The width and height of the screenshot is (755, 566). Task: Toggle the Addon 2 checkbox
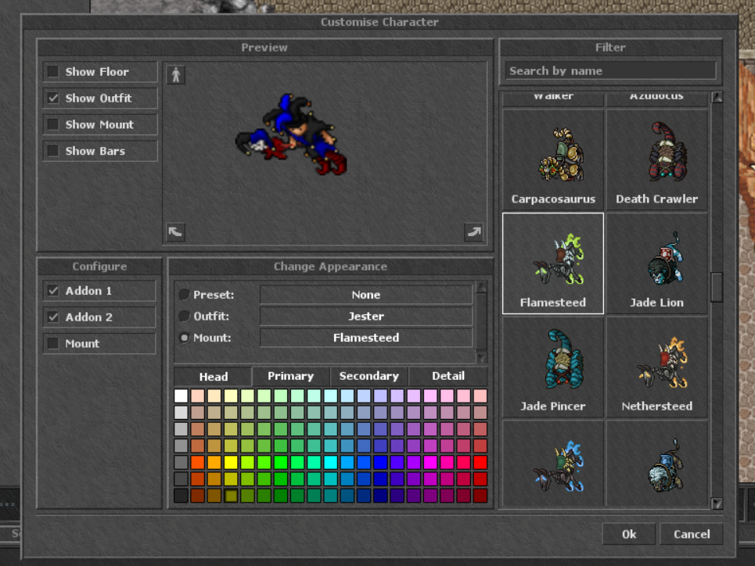[53, 317]
